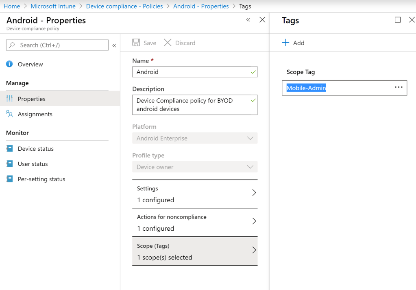Click the plus icon to add tag
The height and width of the screenshot is (290, 416).
tap(285, 43)
